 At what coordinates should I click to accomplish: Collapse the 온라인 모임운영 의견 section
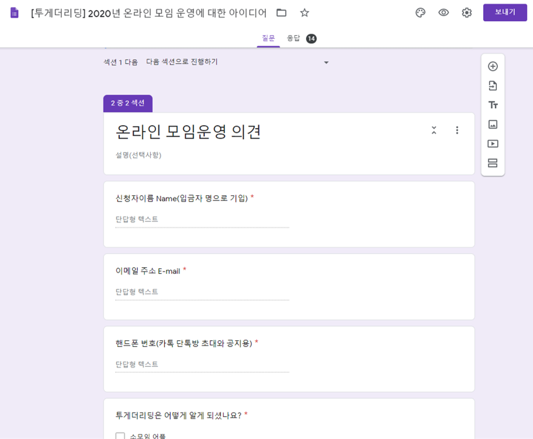click(434, 131)
